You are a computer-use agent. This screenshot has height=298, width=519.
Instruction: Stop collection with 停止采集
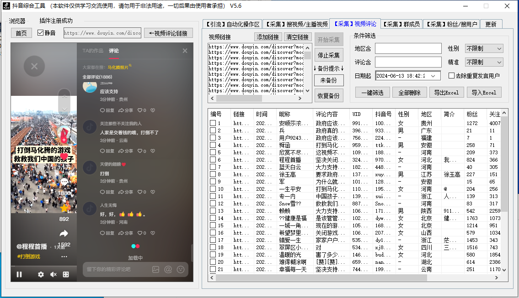point(329,55)
